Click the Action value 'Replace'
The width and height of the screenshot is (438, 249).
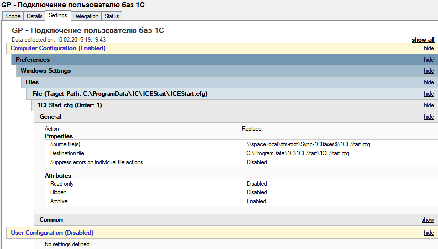click(251, 129)
